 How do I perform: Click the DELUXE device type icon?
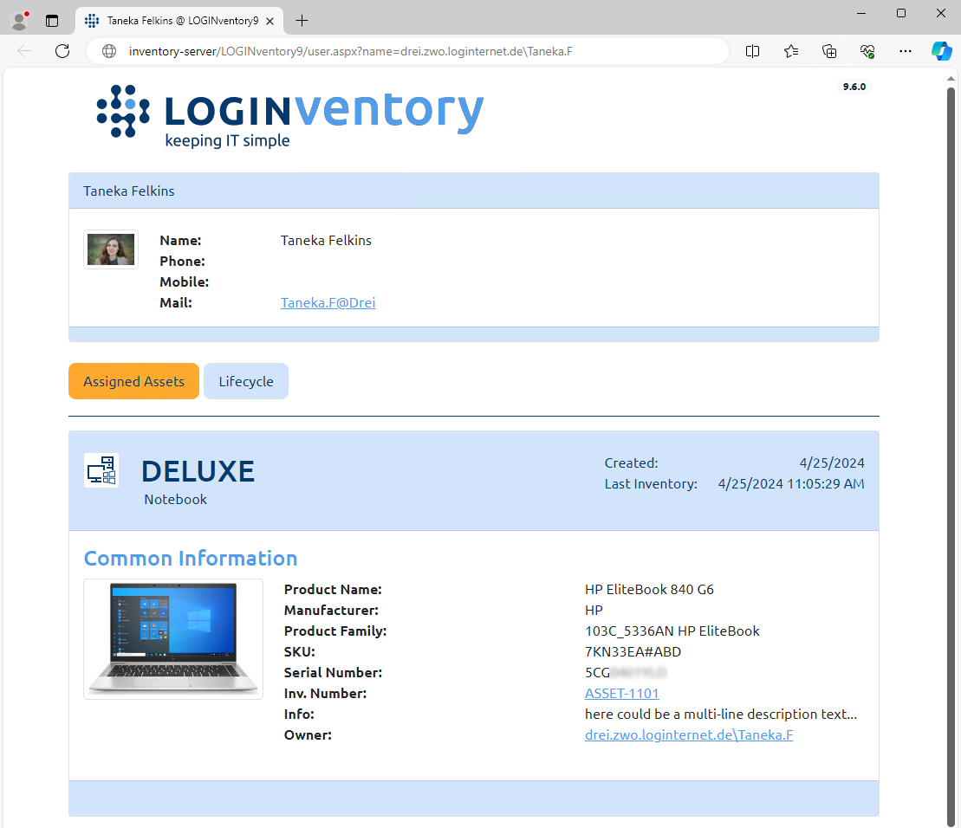click(x=101, y=470)
